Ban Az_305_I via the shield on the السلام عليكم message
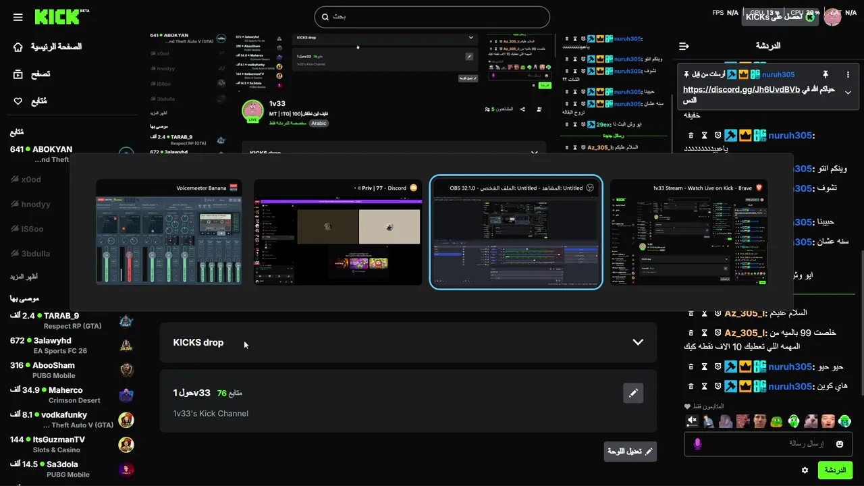Image resolution: width=864 pixels, height=486 pixels. click(718, 313)
